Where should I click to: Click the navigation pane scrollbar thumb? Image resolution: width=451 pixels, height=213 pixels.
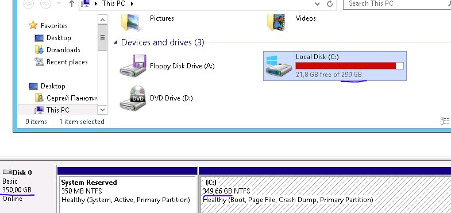[102, 37]
